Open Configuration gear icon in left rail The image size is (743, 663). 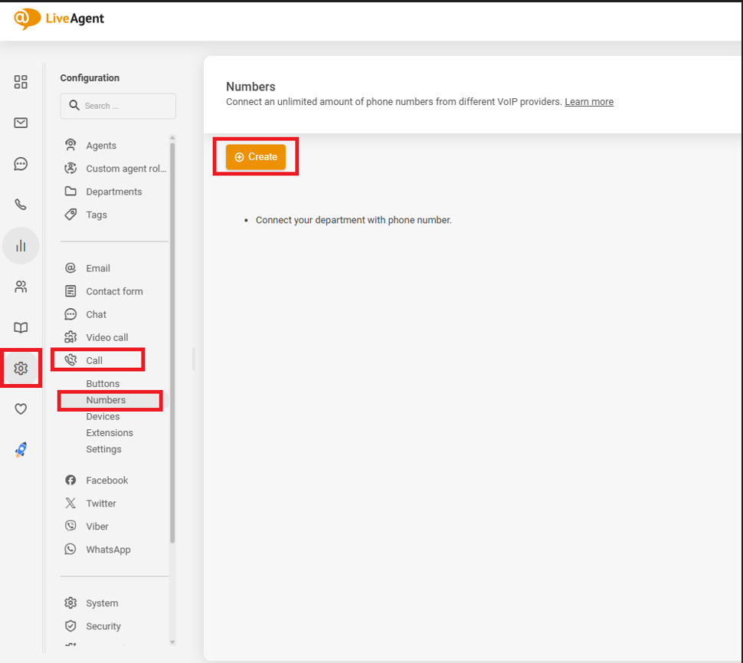click(x=21, y=369)
